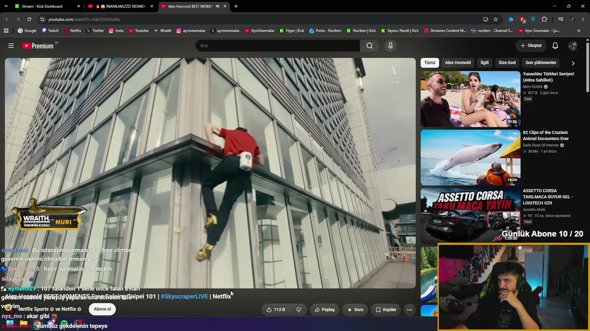Open Mert Öztürk channel name
Image resolution: width=590 pixels, height=331 pixels.
[533, 86]
